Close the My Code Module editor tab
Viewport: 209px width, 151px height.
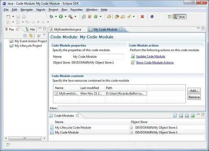click(121, 29)
